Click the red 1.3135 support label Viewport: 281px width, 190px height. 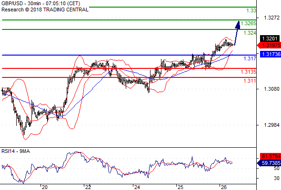(x=248, y=72)
